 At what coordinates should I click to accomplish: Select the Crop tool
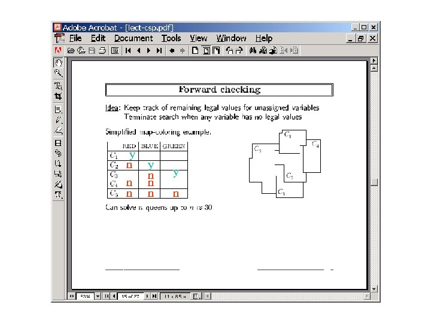click(x=58, y=96)
